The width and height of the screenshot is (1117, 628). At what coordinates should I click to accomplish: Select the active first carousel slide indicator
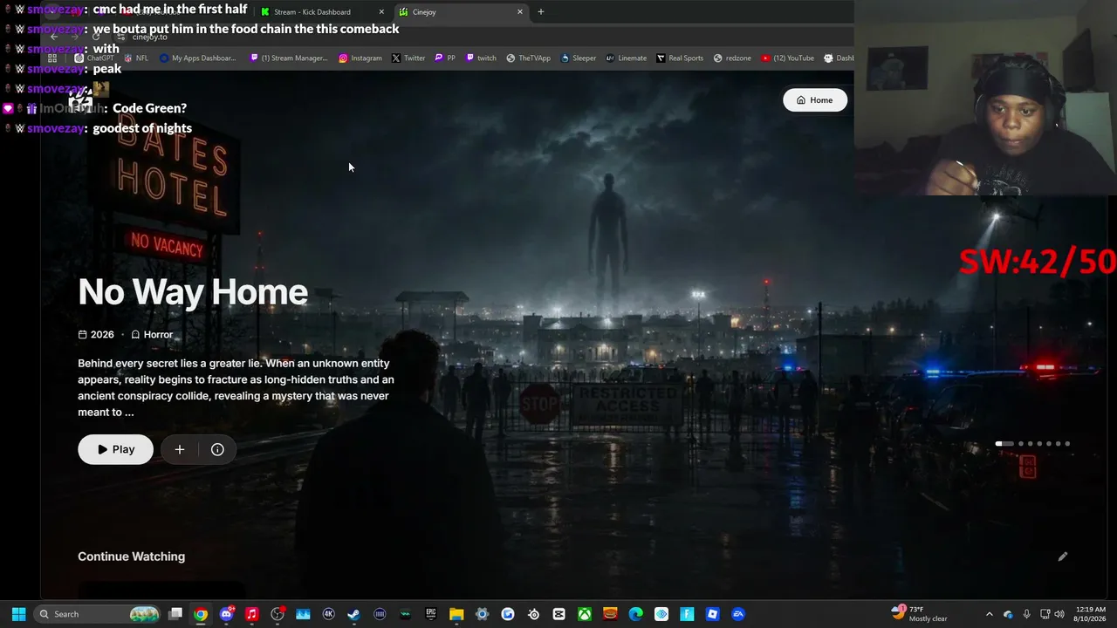(x=1004, y=444)
